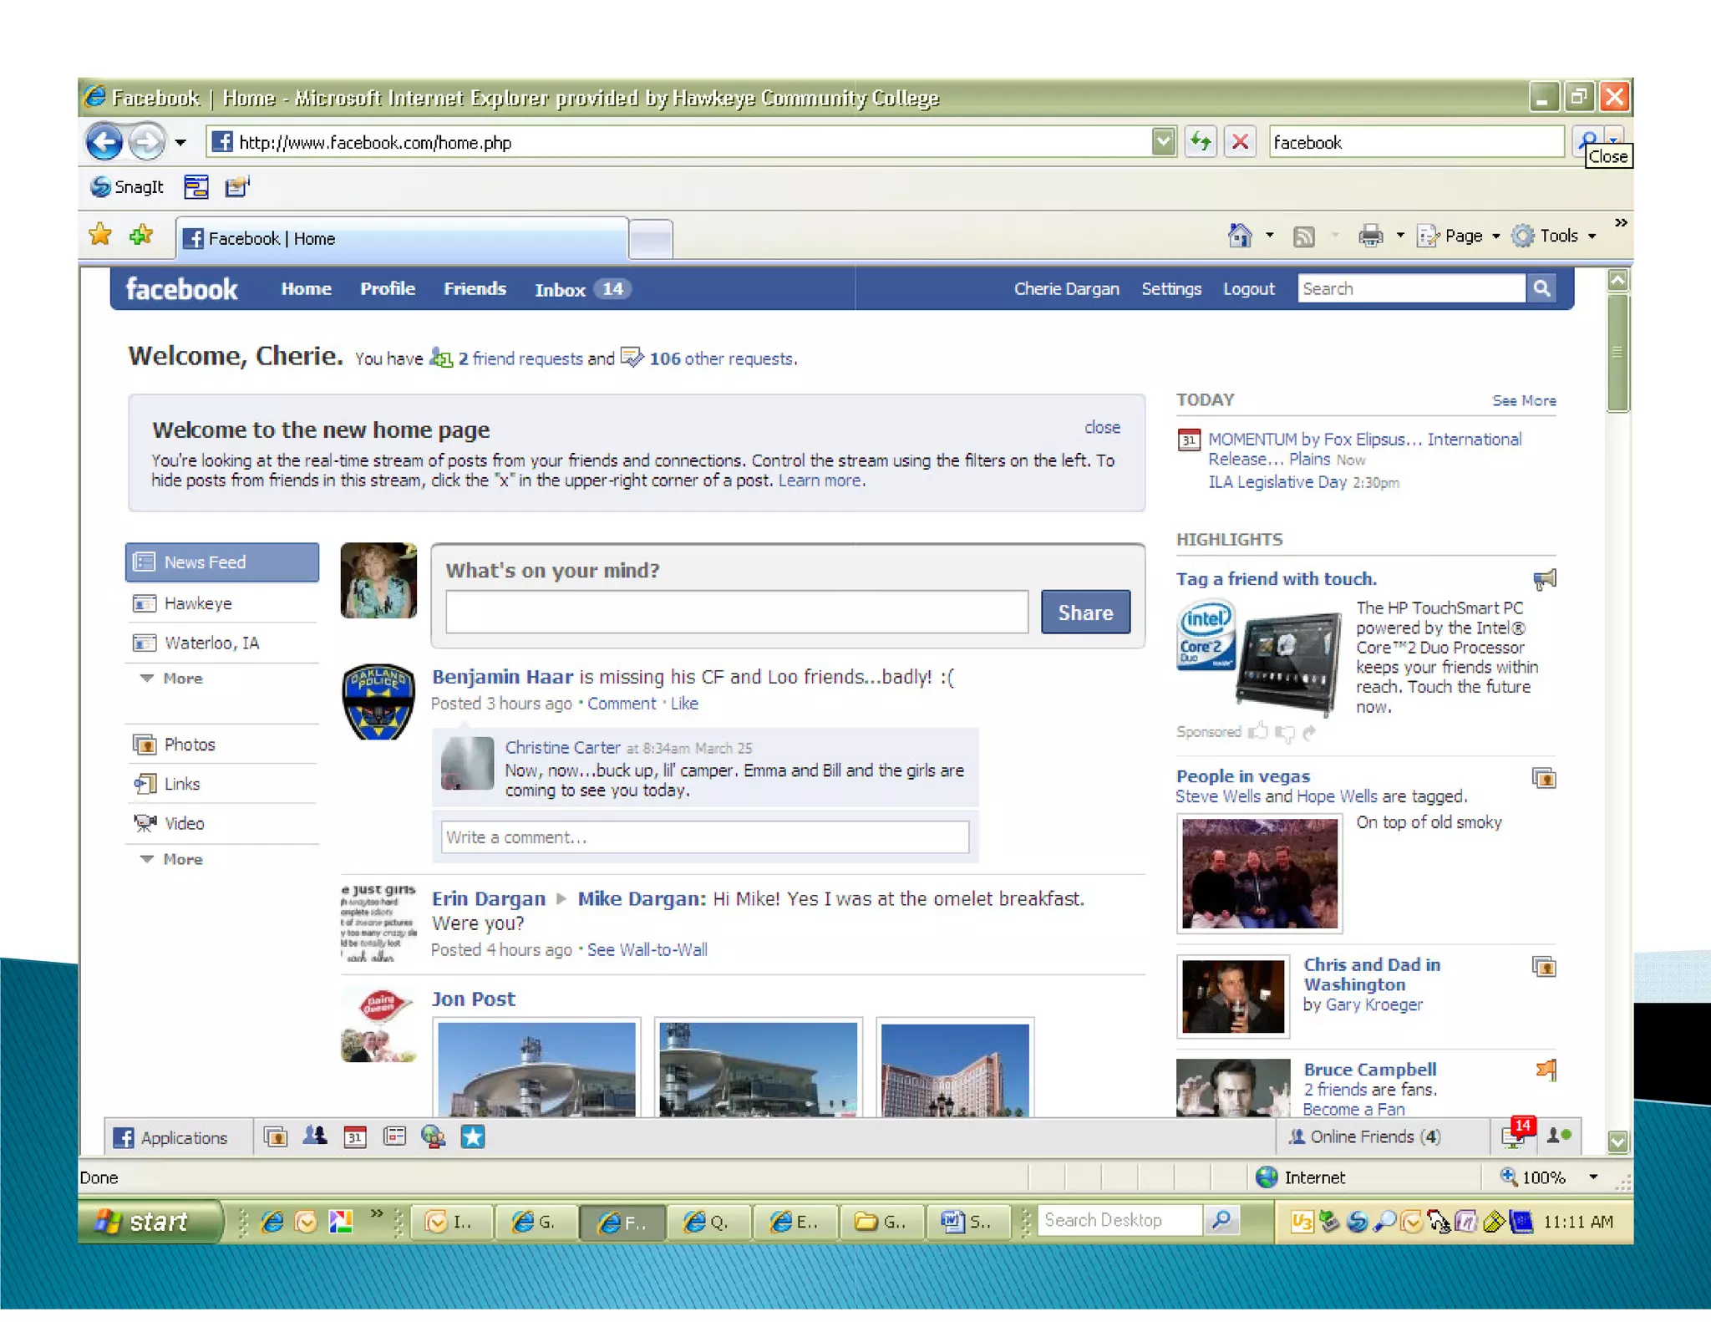Select the Hawkeye filter
This screenshot has height=1322, width=1711.
coord(222,603)
